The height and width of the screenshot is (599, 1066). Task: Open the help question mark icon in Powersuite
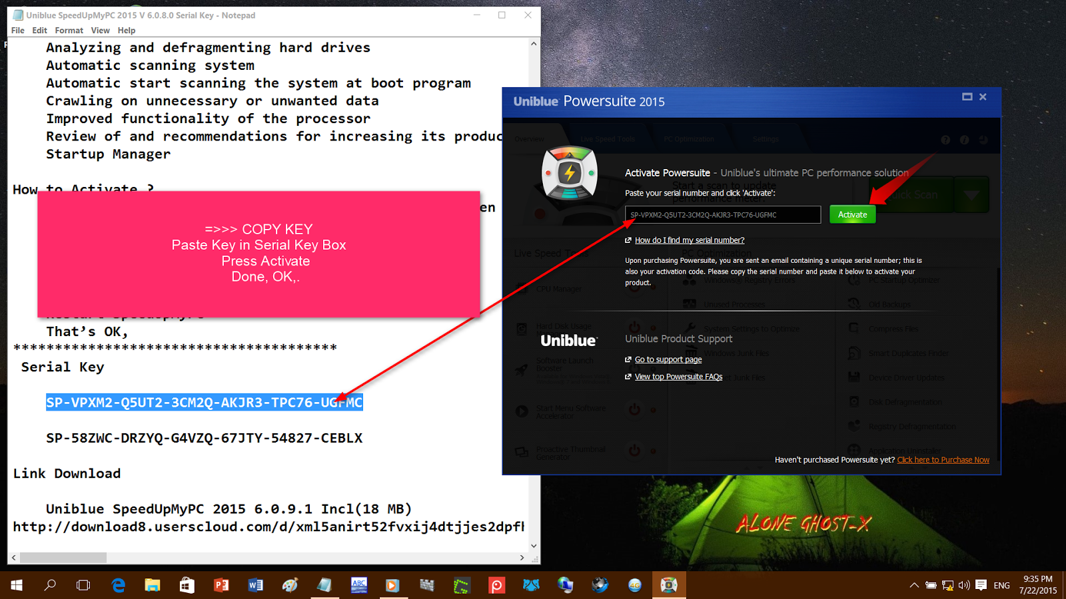(x=945, y=140)
